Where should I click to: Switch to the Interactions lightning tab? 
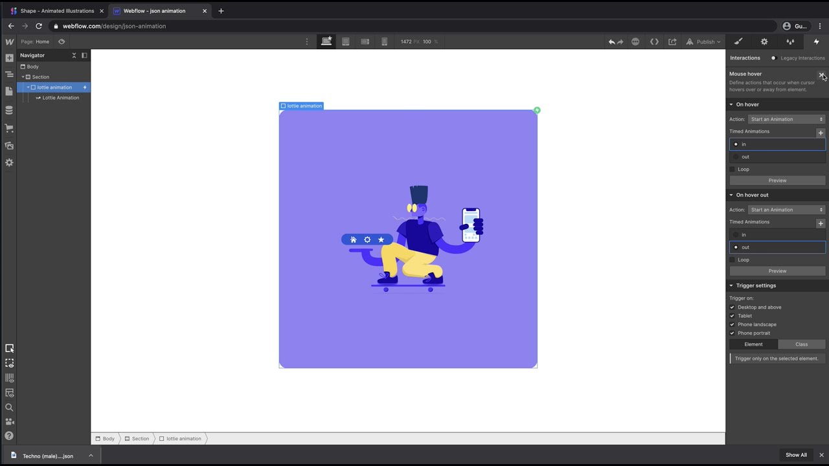coord(816,41)
